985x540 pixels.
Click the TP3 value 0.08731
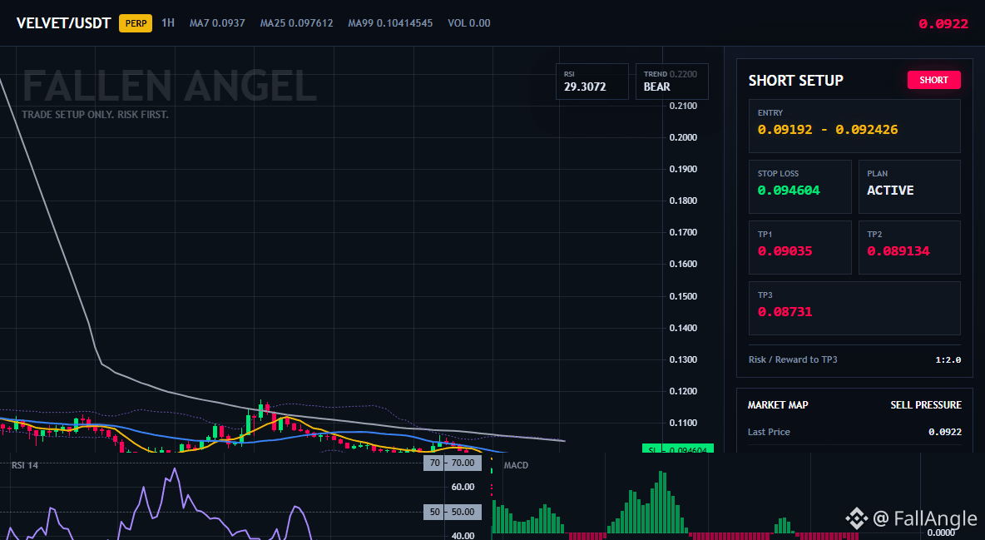point(785,312)
